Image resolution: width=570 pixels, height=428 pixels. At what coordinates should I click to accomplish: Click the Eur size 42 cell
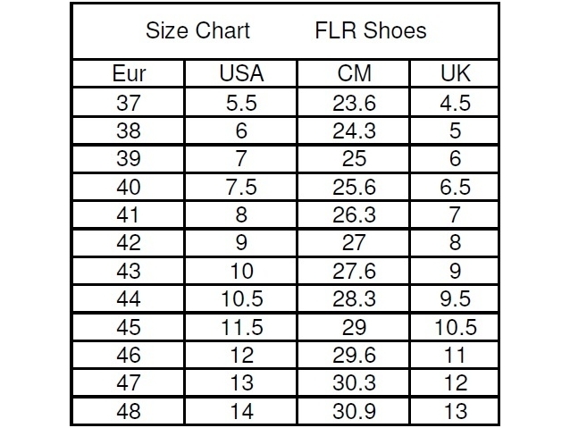[x=129, y=242]
